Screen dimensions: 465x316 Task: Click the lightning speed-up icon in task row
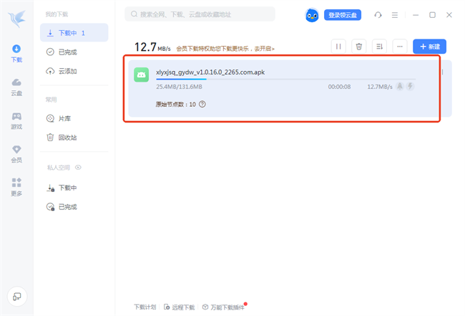[x=410, y=87]
